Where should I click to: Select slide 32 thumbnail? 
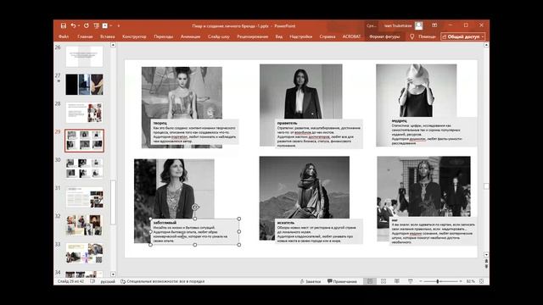point(84,225)
